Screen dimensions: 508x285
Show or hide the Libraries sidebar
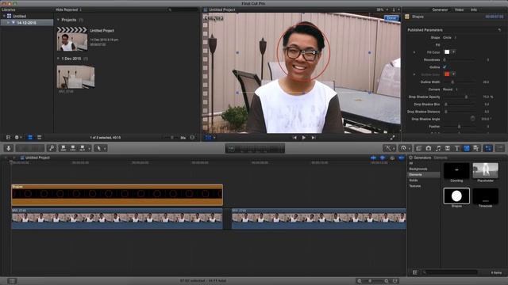click(x=9, y=137)
